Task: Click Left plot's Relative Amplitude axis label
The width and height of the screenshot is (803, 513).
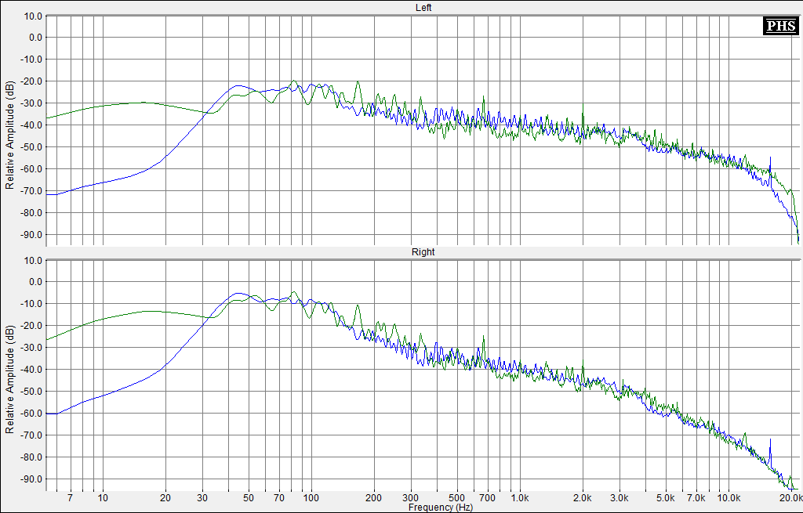Action: pyautogui.click(x=9, y=136)
